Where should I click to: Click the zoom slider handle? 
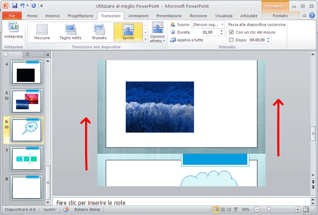click(x=269, y=209)
